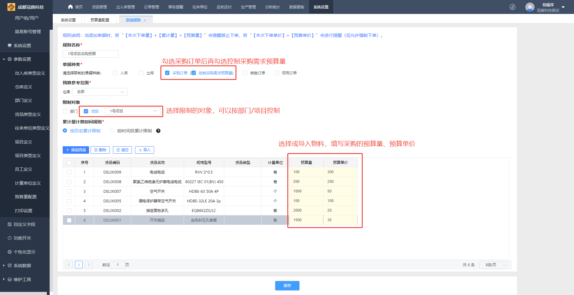The image size is (574, 295).
Task: Go to next page arrow
Action: [89, 265]
